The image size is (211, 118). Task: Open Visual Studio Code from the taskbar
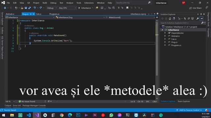pos(29,115)
